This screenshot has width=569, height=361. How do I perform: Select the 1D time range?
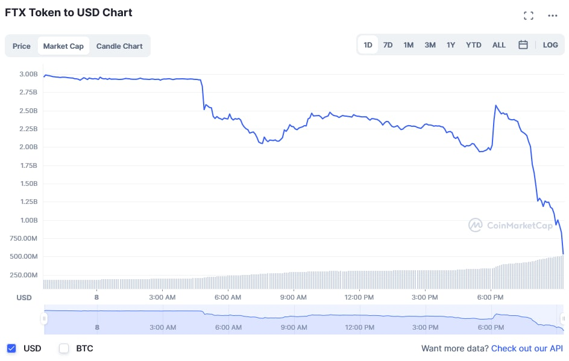click(368, 45)
